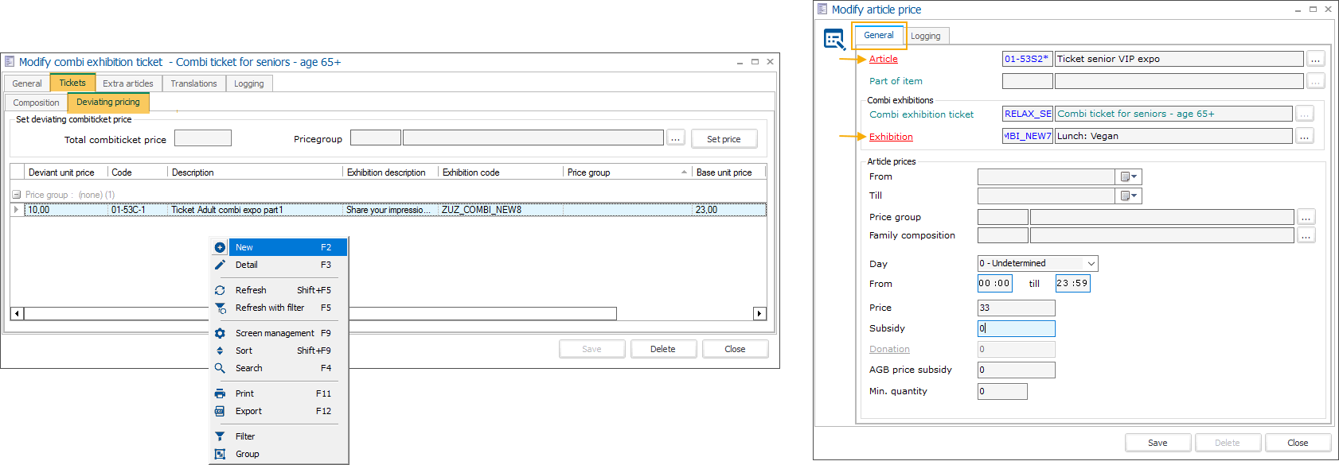
Task: Click the Article lookup ellipsis button
Action: [1315, 59]
